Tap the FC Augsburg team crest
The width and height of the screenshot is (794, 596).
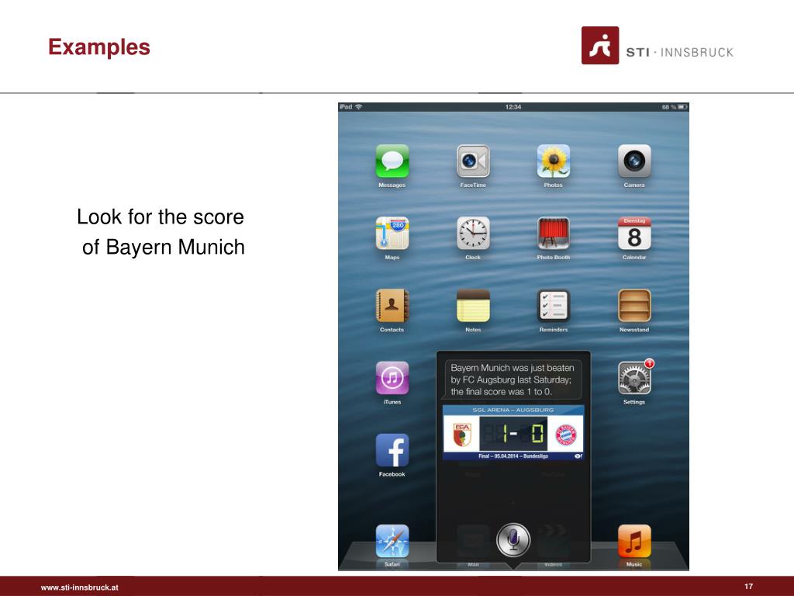tap(462, 435)
